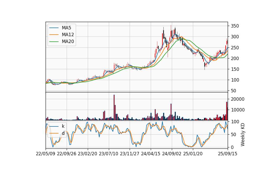This screenshot has width=253, height=181.
Task: Click the 23/02/20 date label
Action: (x=87, y=154)
